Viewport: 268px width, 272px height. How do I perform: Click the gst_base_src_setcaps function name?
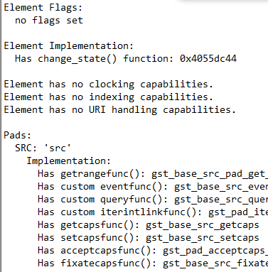tap(203, 238)
